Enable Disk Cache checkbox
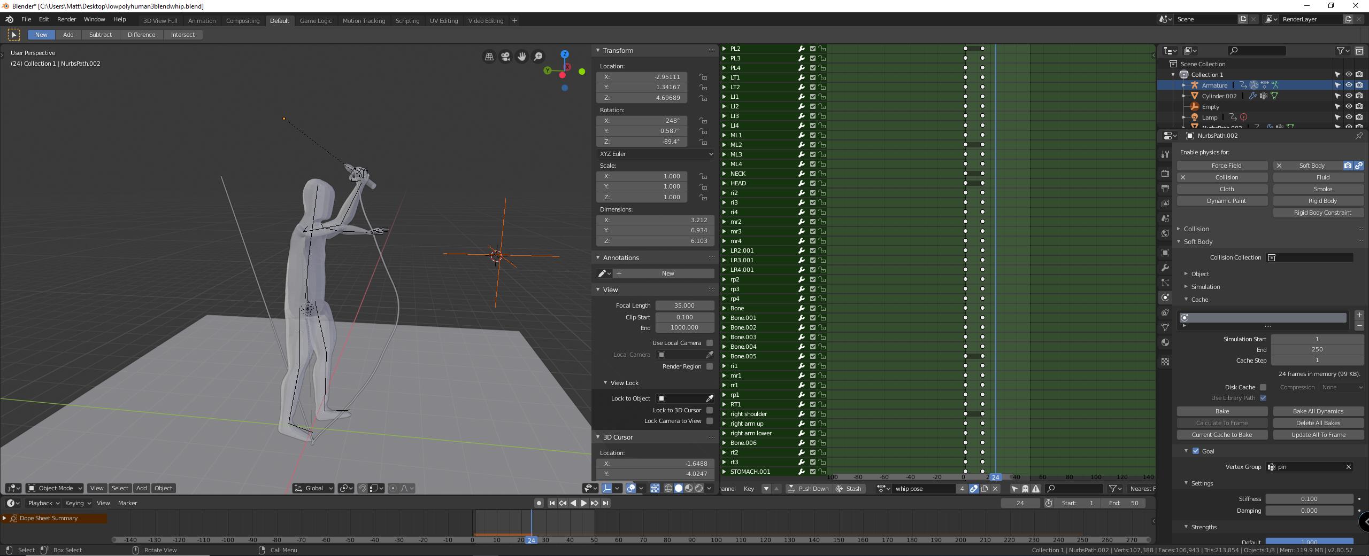1369x556 pixels. (x=1263, y=387)
